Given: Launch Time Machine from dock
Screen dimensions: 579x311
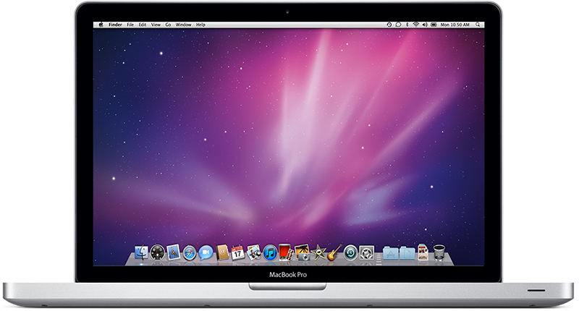Looking at the screenshot, I should click(x=350, y=252).
